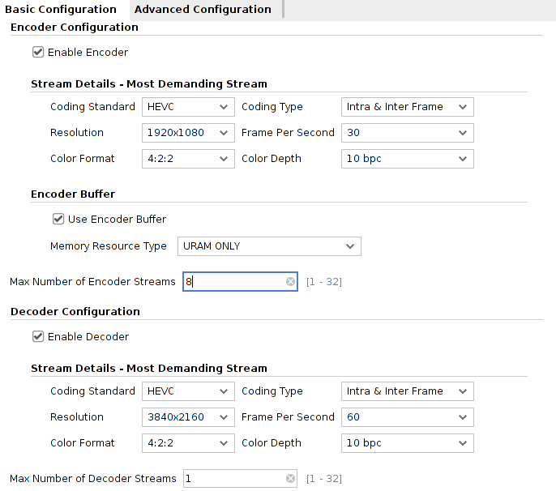The height and width of the screenshot is (491, 556).
Task: Open decoder Coding Standard HEVC dropdown
Action: [x=188, y=391]
